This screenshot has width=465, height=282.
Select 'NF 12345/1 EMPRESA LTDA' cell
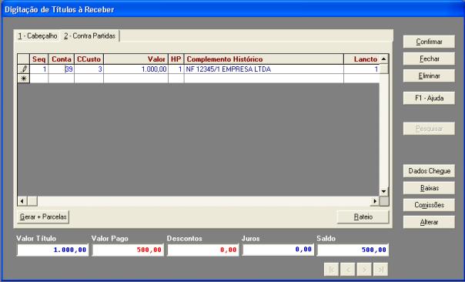coord(263,69)
